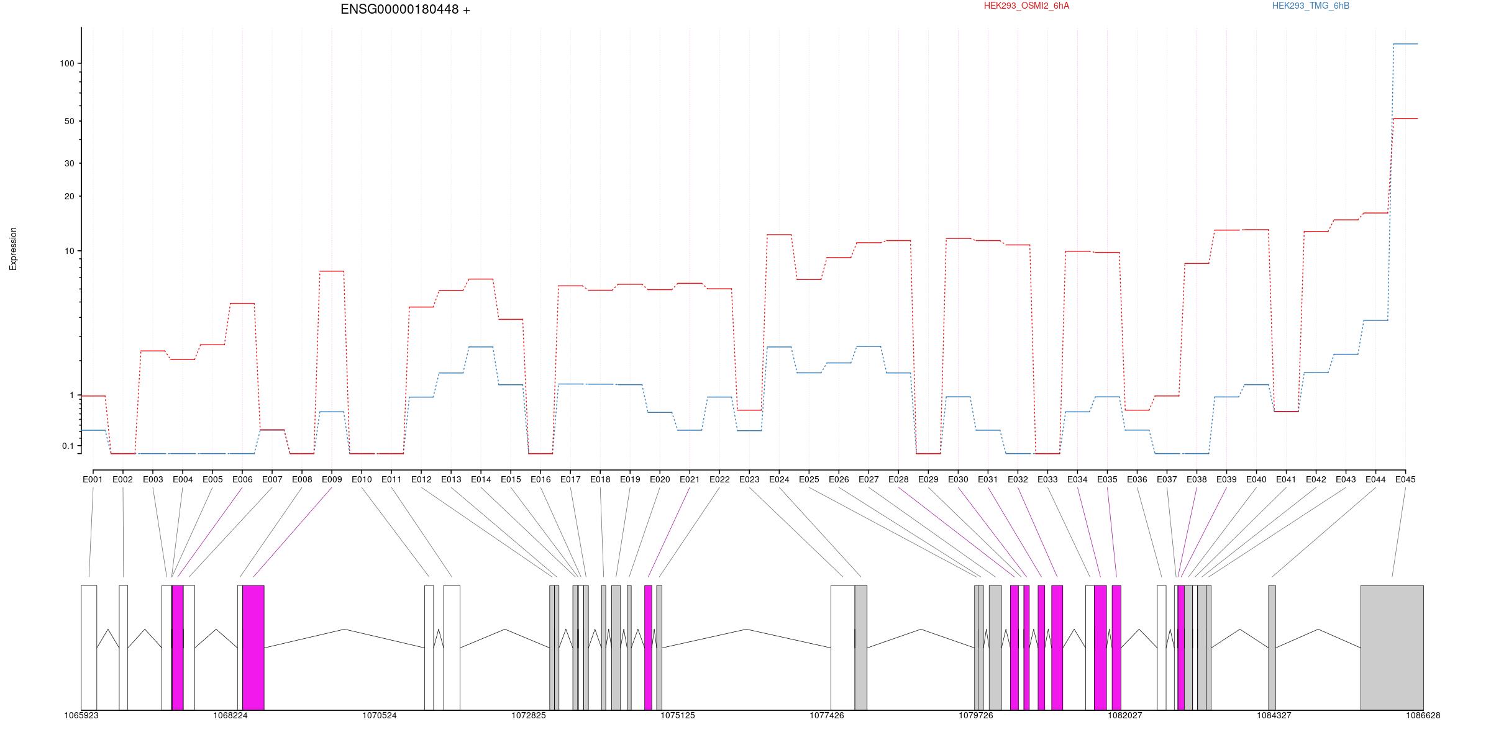Click the white exon box near 1077426
The width and height of the screenshot is (1491, 745).
tap(843, 648)
